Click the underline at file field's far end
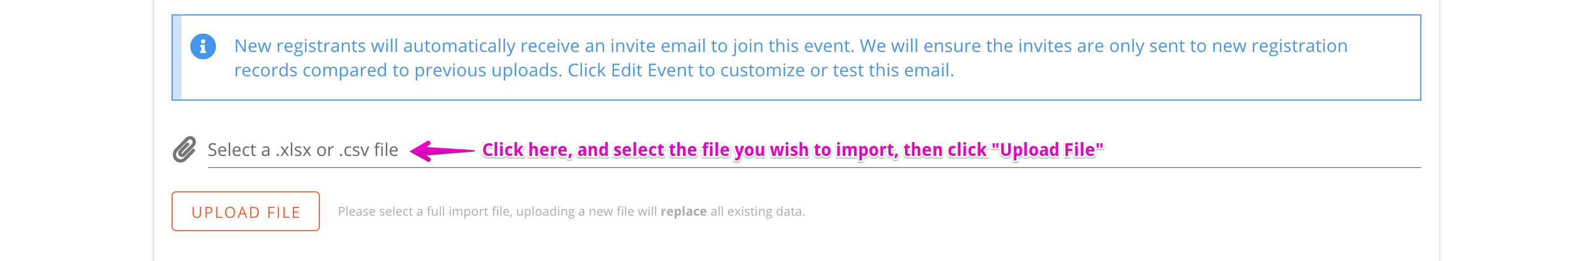This screenshot has height=261, width=1593. 1361,167
